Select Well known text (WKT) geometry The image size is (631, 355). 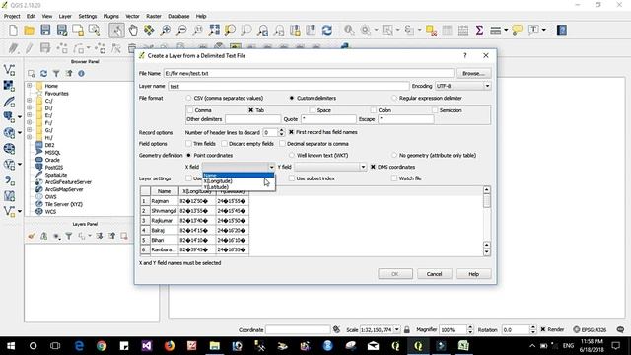(x=292, y=155)
